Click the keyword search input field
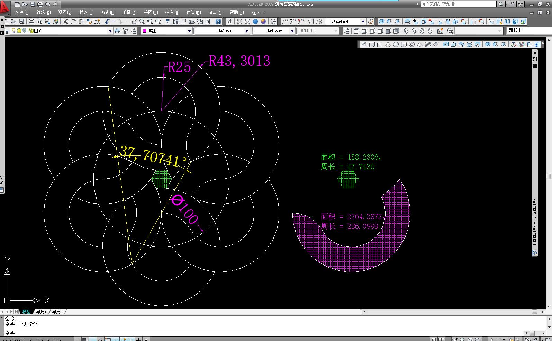Image resolution: width=552 pixels, height=341 pixels. pyautogui.click(x=459, y=4)
